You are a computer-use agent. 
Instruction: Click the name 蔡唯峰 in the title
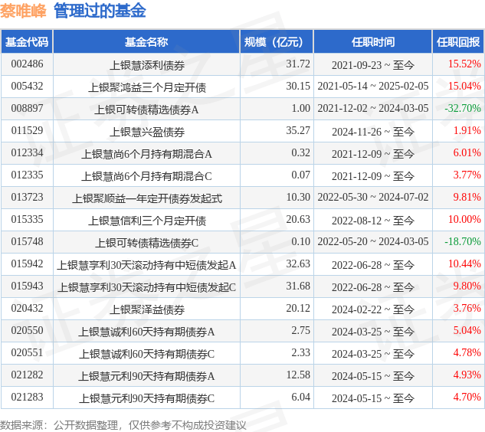pos(23,11)
